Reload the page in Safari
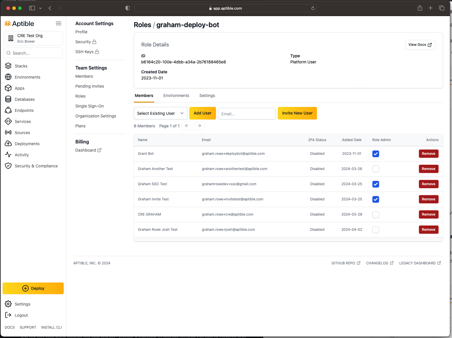Screen dimensions: 452x338 tap(313, 8)
